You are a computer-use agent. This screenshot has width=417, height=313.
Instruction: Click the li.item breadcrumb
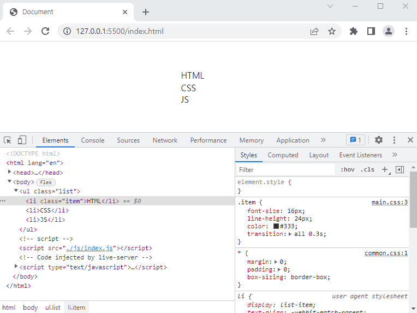pos(76,308)
